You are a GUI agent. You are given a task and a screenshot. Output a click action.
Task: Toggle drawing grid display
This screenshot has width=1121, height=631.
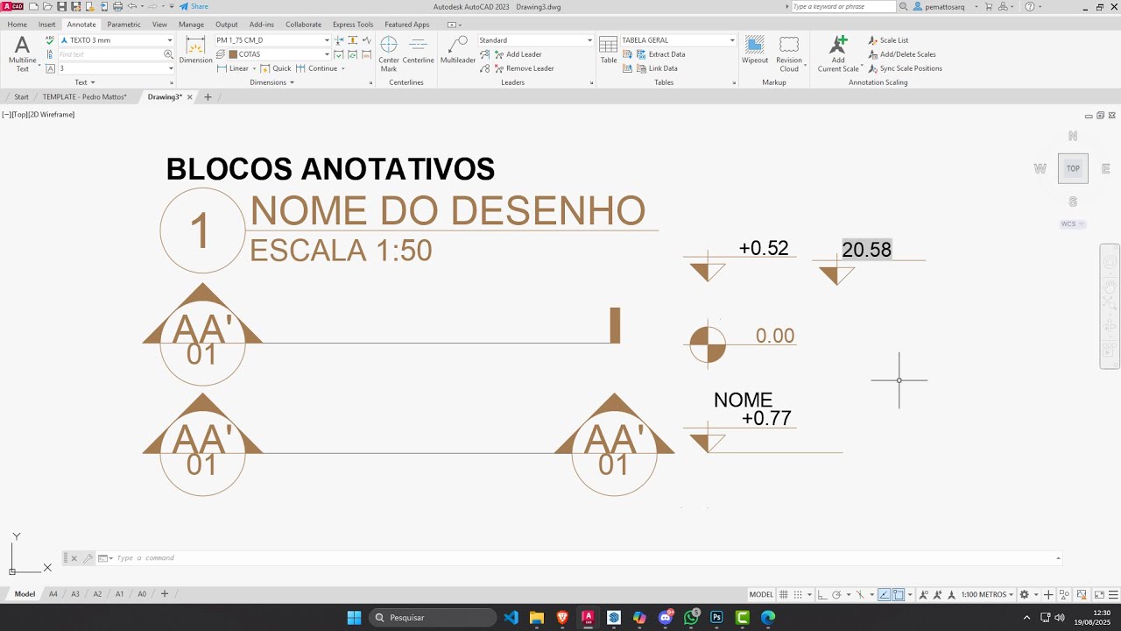784,594
